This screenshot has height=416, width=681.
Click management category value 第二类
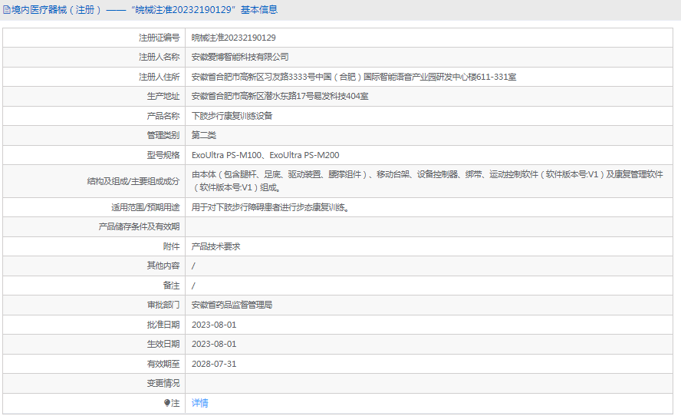click(x=204, y=135)
